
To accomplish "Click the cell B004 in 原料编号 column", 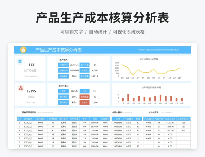I will pyautogui.click(x=40, y=134).
